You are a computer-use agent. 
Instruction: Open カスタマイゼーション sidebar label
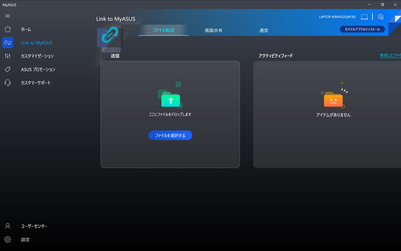[37, 56]
